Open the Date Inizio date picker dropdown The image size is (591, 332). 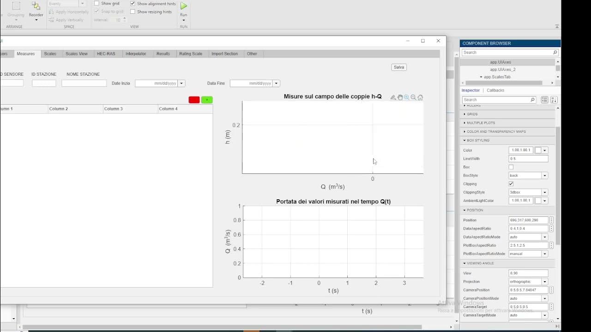(181, 83)
